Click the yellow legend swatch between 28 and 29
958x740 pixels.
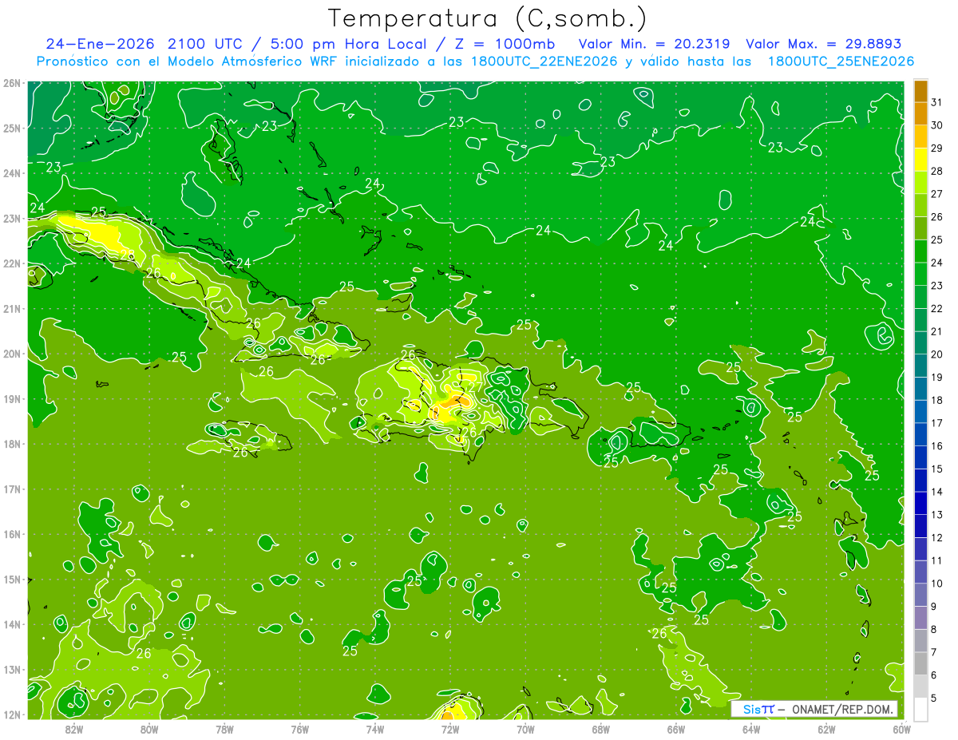pos(920,160)
